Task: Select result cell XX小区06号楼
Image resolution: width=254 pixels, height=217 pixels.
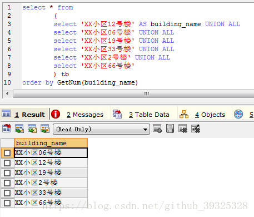Action: point(51,153)
